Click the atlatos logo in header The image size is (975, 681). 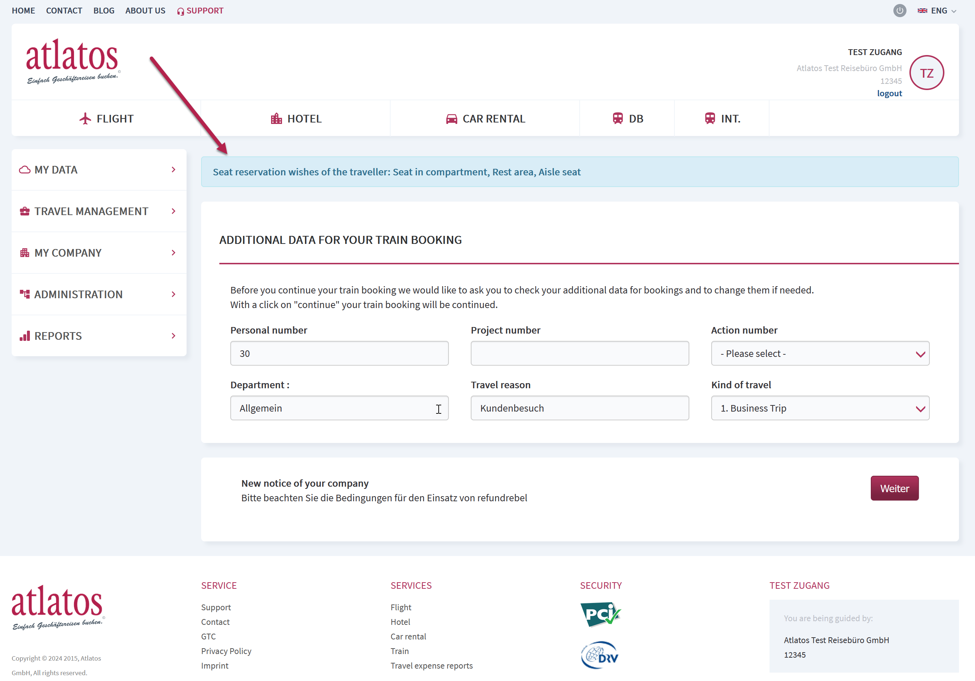pyautogui.click(x=73, y=61)
